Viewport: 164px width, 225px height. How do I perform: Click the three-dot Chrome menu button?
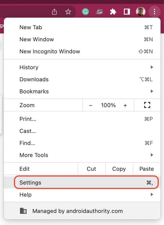click(x=154, y=12)
